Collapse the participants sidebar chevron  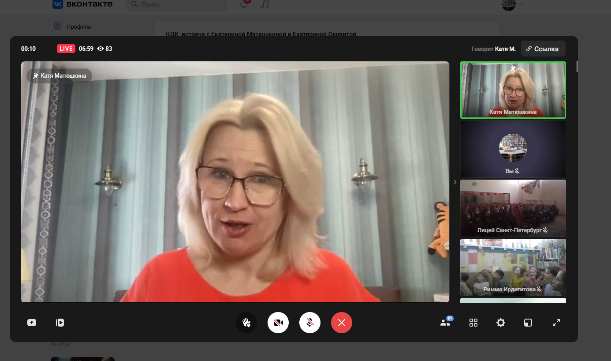click(x=455, y=182)
